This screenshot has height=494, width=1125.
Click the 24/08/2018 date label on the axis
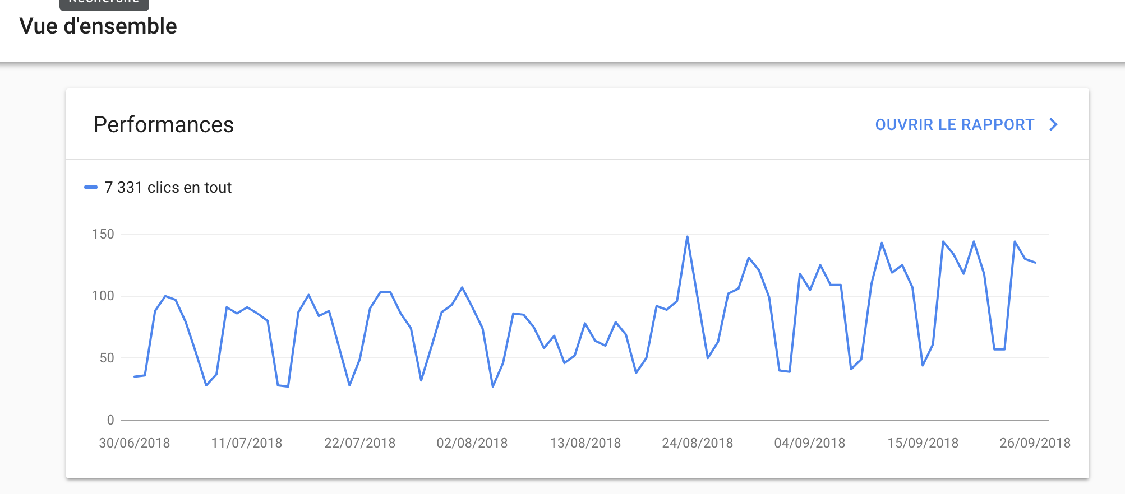pos(698,443)
